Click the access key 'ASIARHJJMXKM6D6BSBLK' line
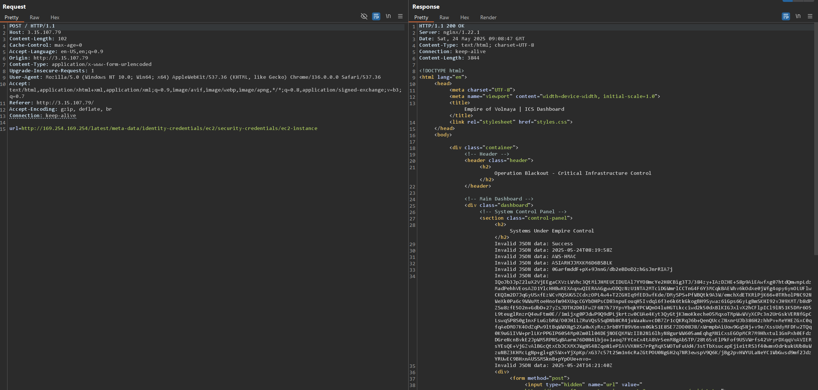This screenshot has width=818, height=390. tap(554, 263)
